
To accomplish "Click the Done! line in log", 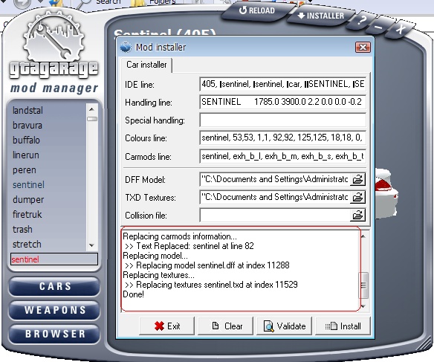I will click(134, 294).
